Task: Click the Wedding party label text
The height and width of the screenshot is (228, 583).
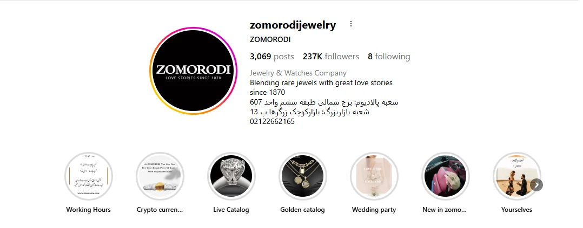Action: tap(374, 210)
